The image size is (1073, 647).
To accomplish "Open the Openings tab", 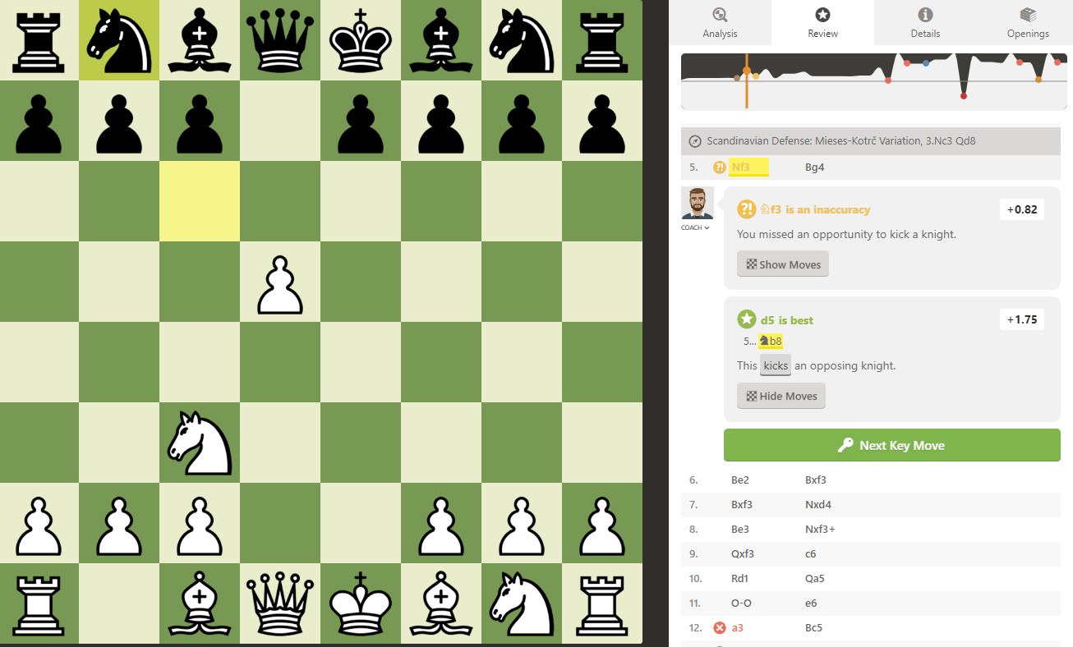I will coord(1028,22).
